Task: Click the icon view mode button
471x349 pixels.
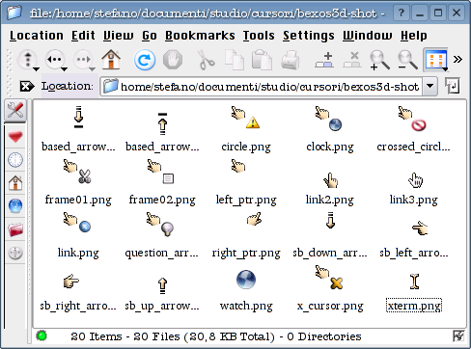Action: click(x=434, y=59)
